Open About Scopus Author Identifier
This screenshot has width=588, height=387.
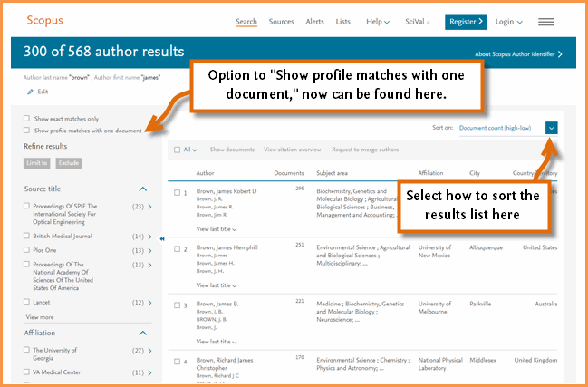click(x=518, y=54)
